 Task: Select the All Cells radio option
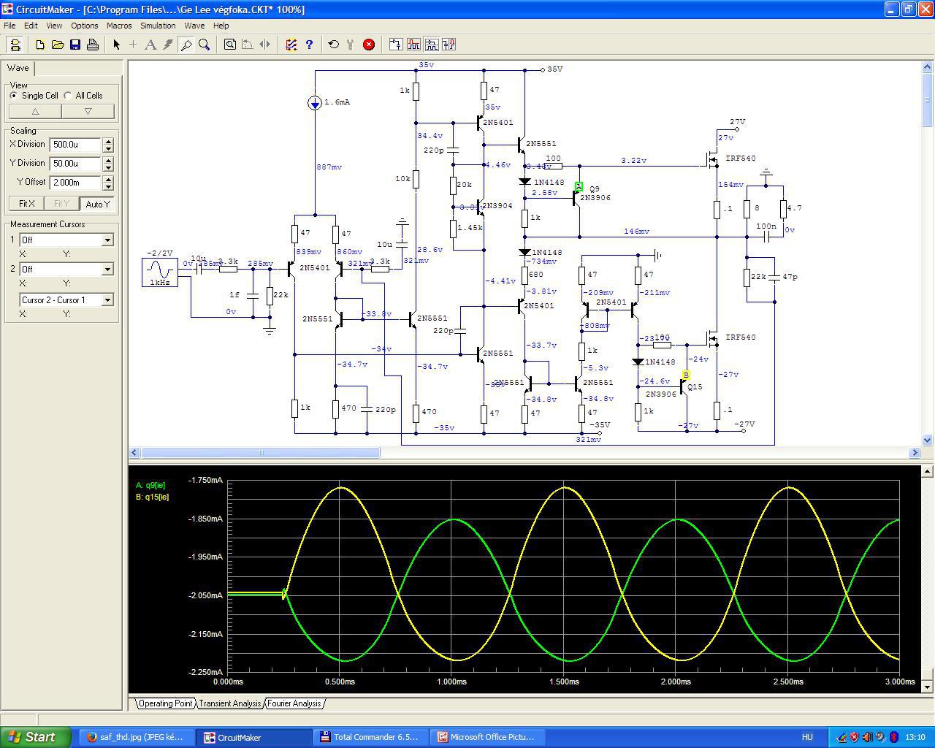pyautogui.click(x=69, y=96)
